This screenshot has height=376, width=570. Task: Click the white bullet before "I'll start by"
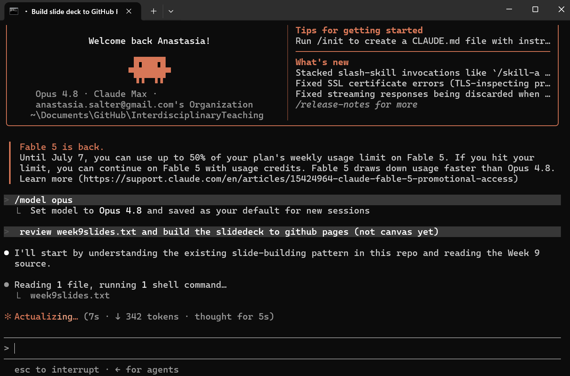[6, 253]
